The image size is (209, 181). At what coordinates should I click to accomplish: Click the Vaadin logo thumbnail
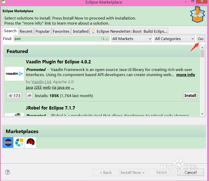pyautogui.click(x=14, y=74)
